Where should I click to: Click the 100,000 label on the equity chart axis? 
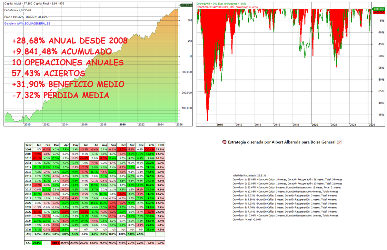click(186, 108)
